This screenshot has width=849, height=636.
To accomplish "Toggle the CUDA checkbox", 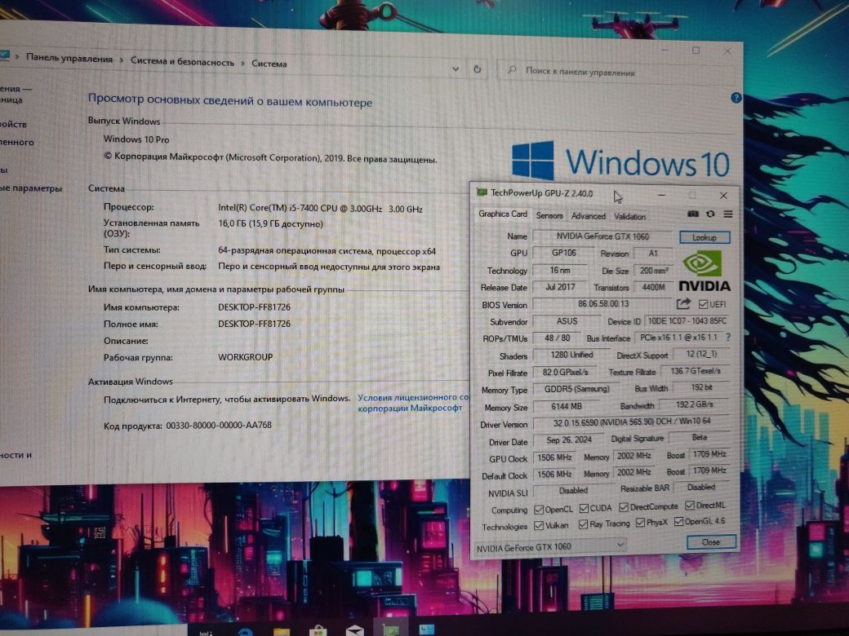I will pyautogui.click(x=584, y=508).
